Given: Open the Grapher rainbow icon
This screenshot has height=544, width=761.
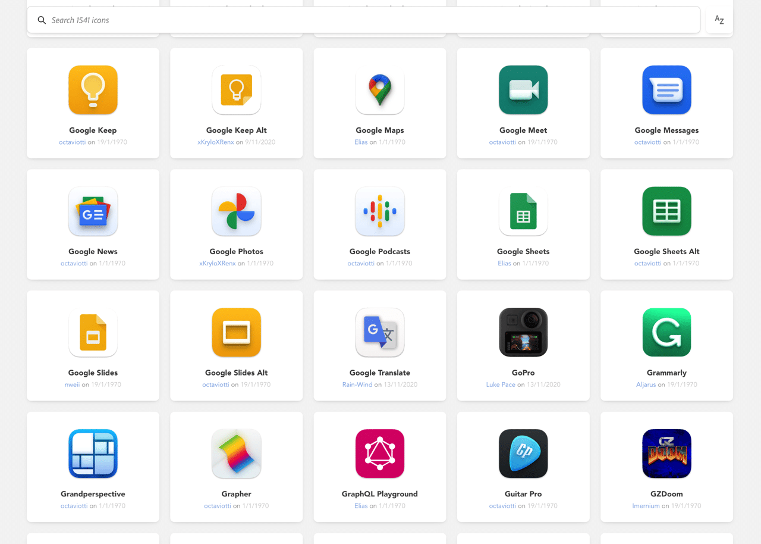Looking at the screenshot, I should (x=237, y=454).
